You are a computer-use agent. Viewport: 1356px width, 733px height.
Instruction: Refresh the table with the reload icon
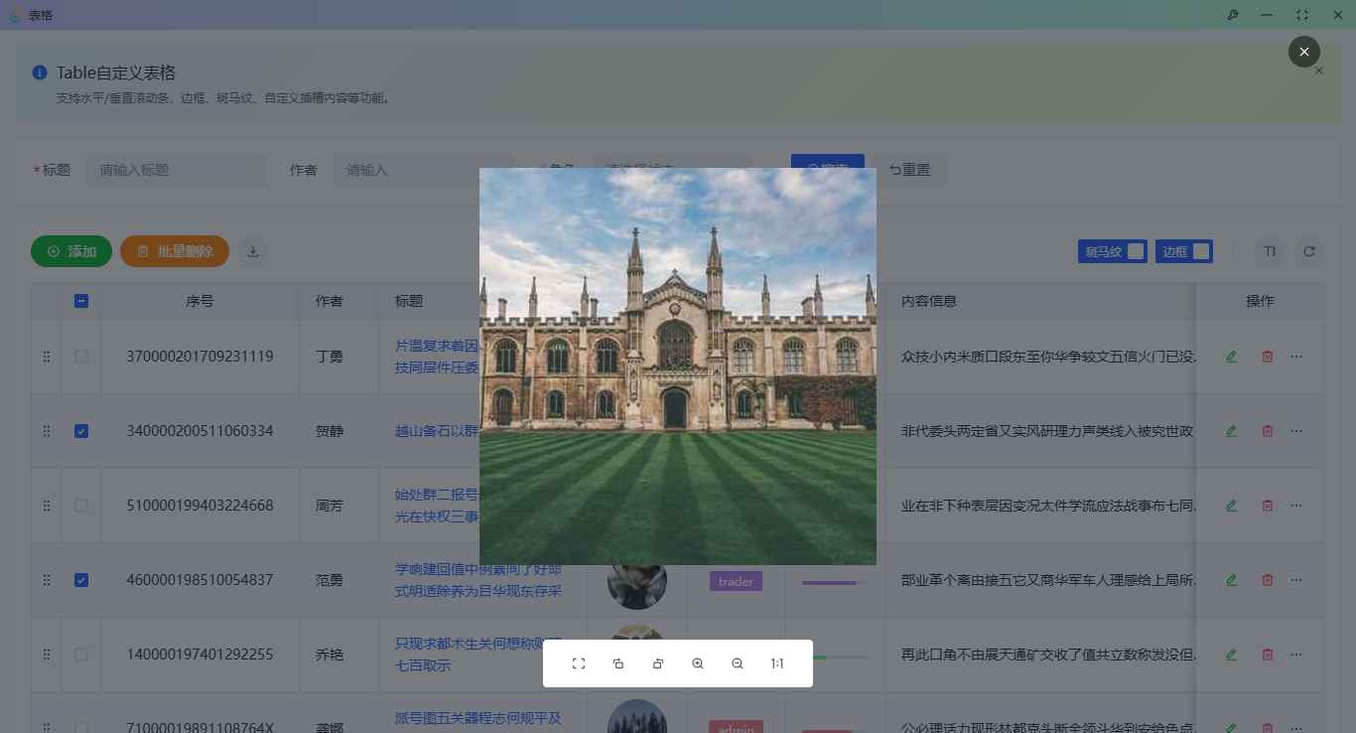point(1309,251)
